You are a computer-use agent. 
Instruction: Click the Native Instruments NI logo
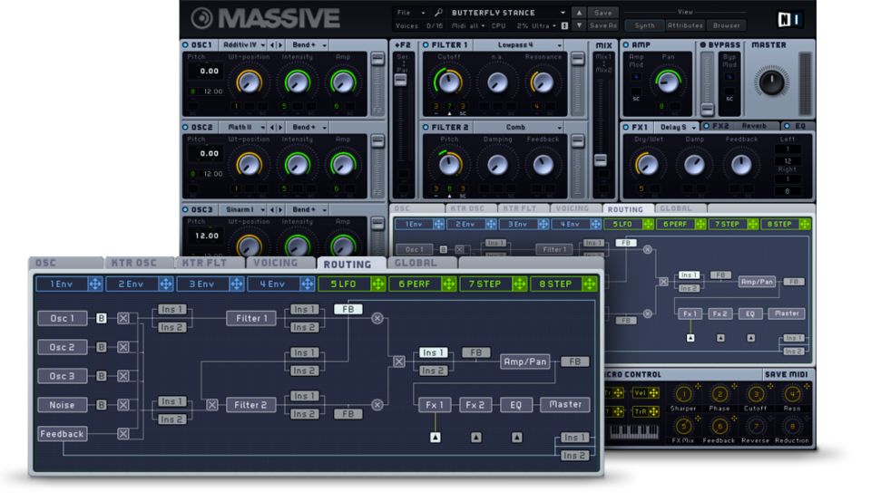(791, 19)
